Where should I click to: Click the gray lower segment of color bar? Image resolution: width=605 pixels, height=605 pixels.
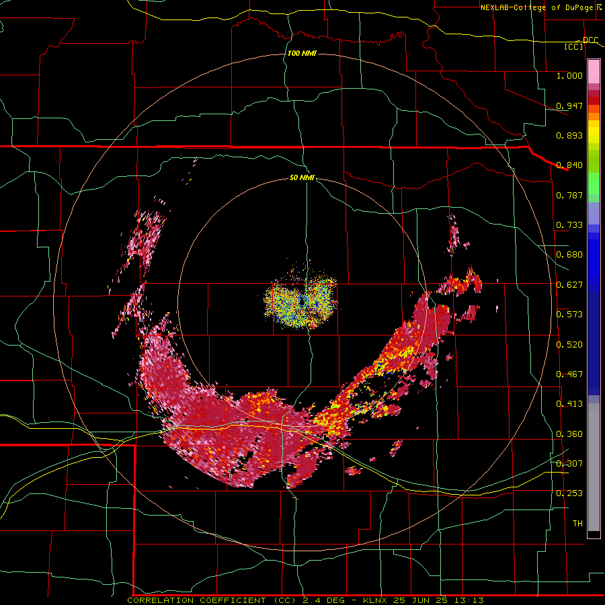pyautogui.click(x=594, y=467)
